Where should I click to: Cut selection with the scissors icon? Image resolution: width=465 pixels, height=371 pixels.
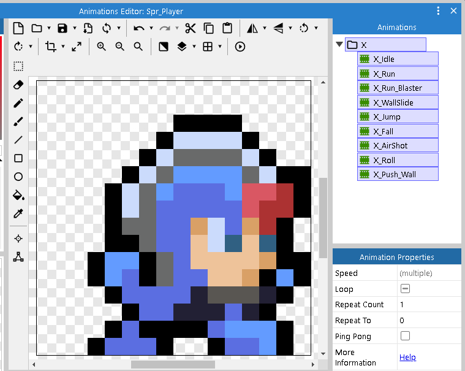click(191, 28)
